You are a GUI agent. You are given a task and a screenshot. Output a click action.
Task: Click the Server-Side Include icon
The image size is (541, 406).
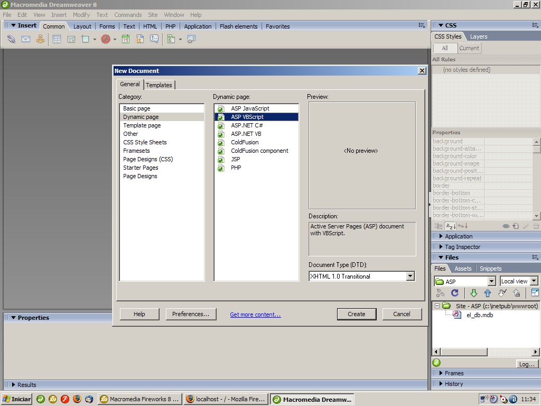139,39
